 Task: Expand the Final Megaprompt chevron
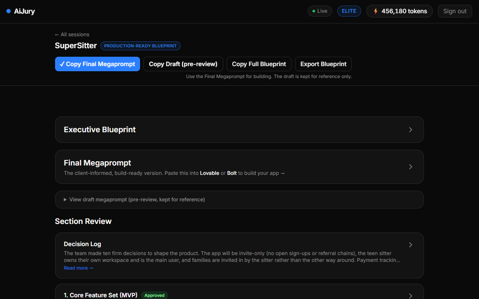pyautogui.click(x=411, y=167)
